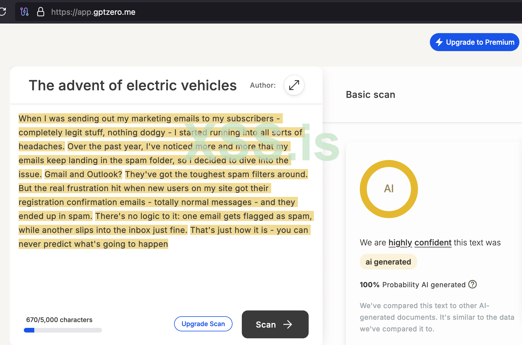
Task: Click the padlock security icon
Action: tap(41, 12)
